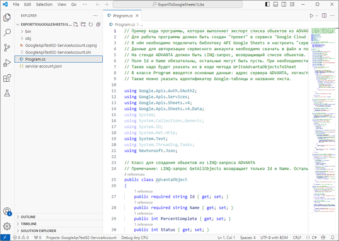Click the New Folder icon in Explorer
The height and width of the screenshot is (241, 339).
[x=83, y=24]
